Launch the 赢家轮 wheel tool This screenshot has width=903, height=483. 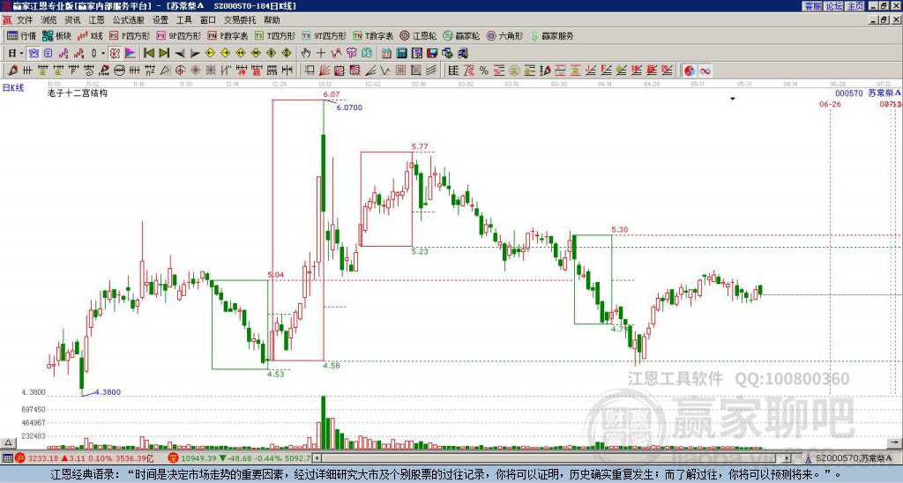[461, 35]
